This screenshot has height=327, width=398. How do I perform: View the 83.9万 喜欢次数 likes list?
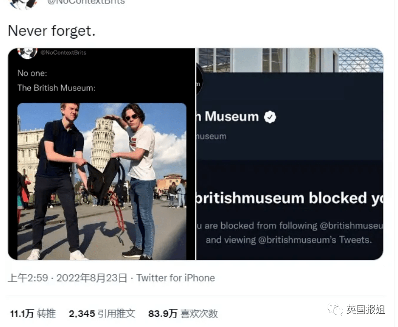click(x=183, y=313)
